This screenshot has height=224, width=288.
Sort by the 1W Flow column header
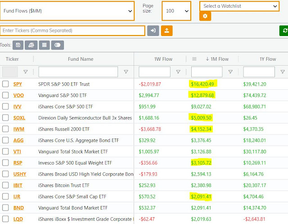pos(163,59)
